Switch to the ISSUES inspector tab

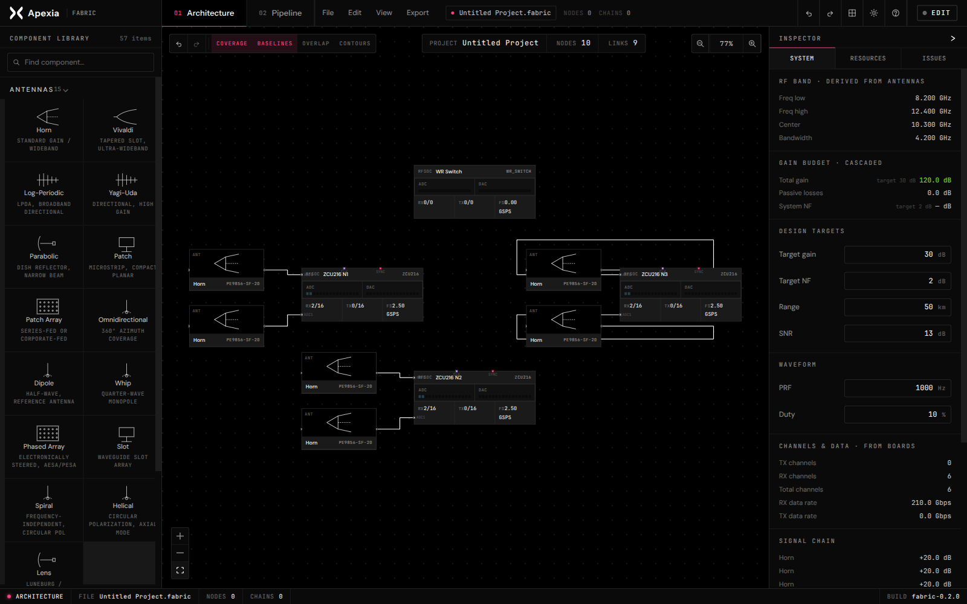[934, 59]
